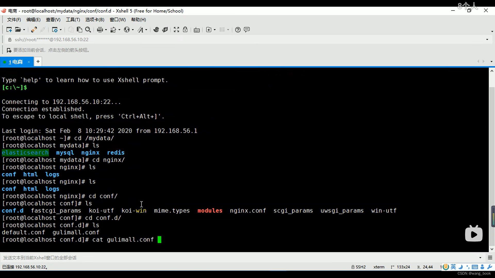Expand the compose bar target dropdown arrow
This screenshot has width=495, height=278.
(480, 258)
